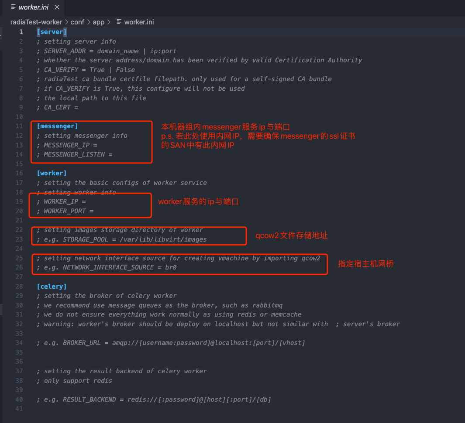Click line number 11 in gutter

[x=19, y=126]
